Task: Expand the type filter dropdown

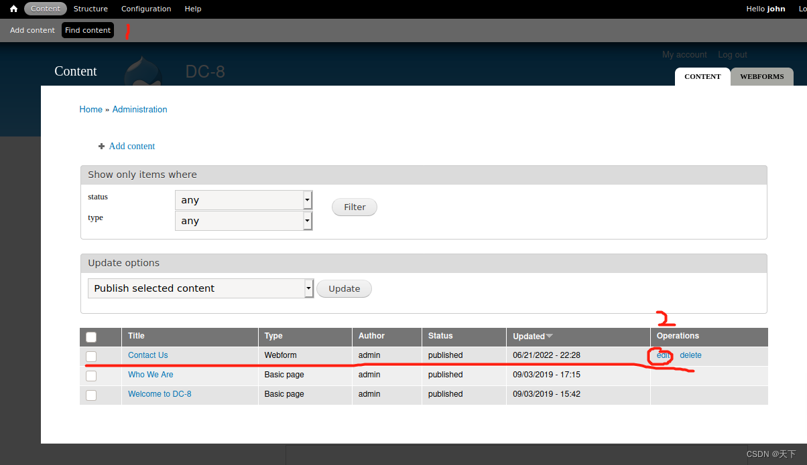Action: click(x=243, y=221)
